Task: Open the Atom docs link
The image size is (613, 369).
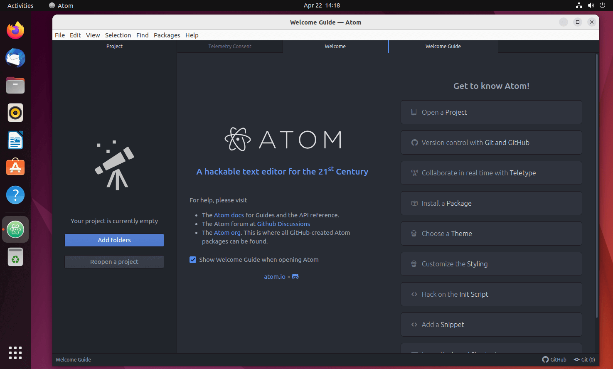Action: [229, 215]
